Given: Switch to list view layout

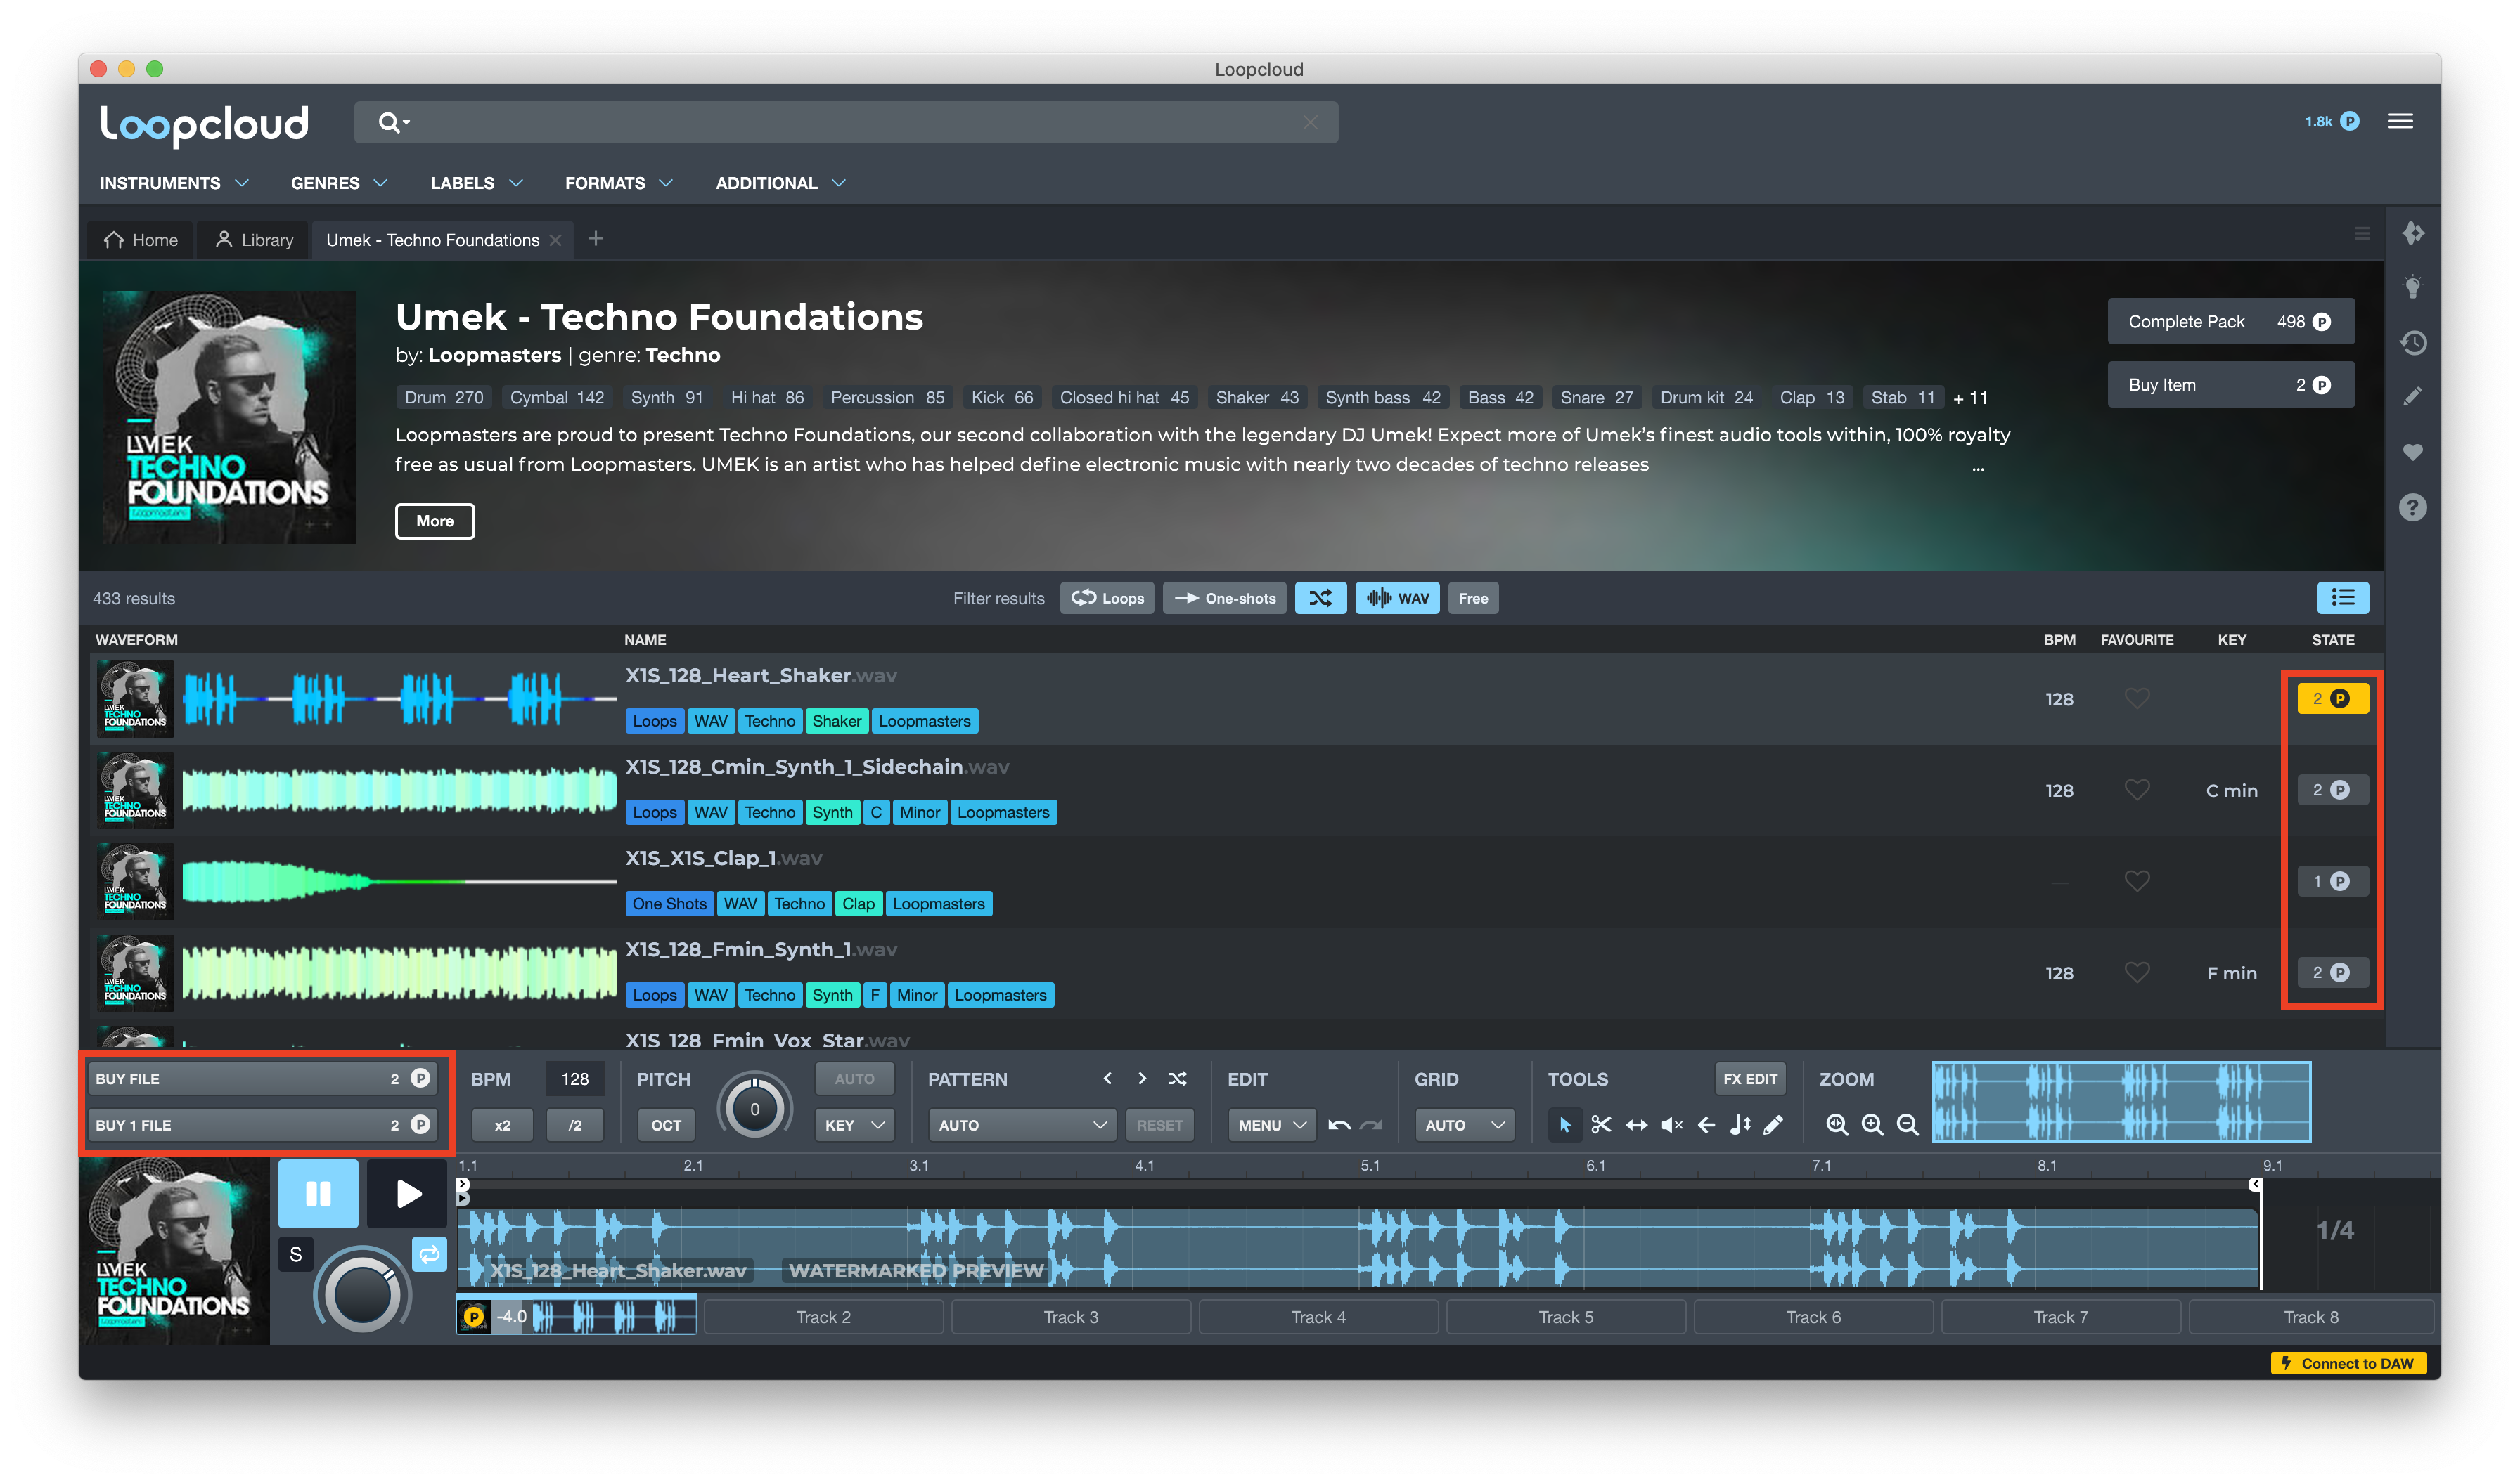Looking at the screenshot, I should 2342,598.
